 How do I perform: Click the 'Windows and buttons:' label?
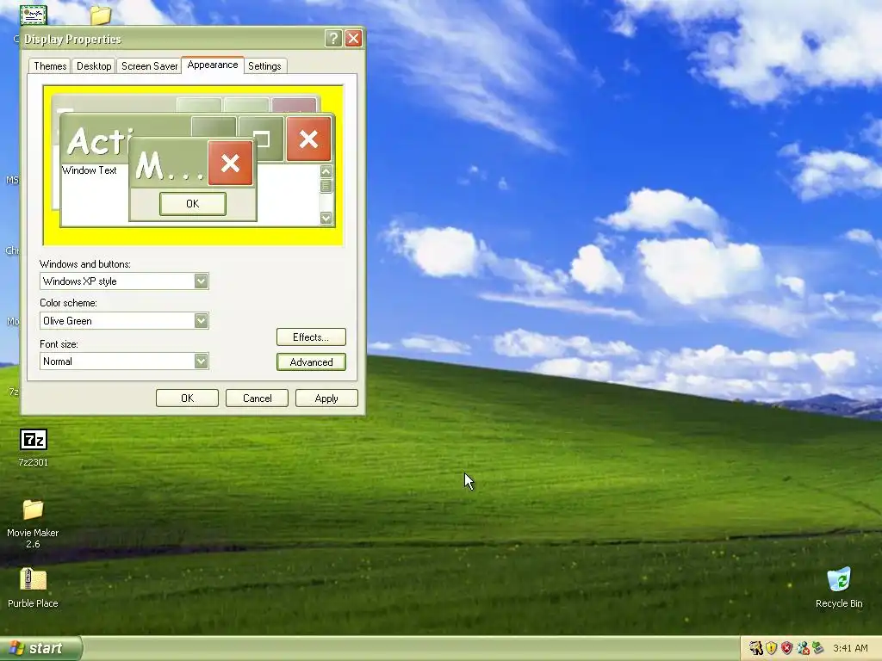click(x=85, y=264)
